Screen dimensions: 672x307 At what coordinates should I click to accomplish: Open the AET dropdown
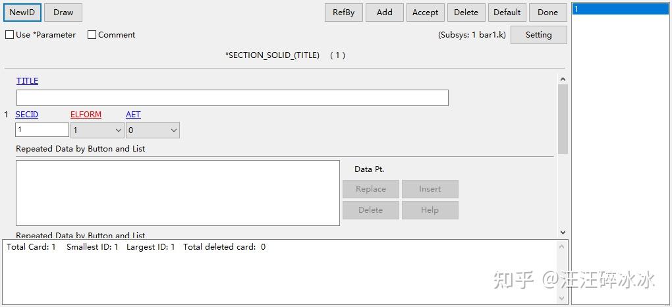[x=174, y=130]
